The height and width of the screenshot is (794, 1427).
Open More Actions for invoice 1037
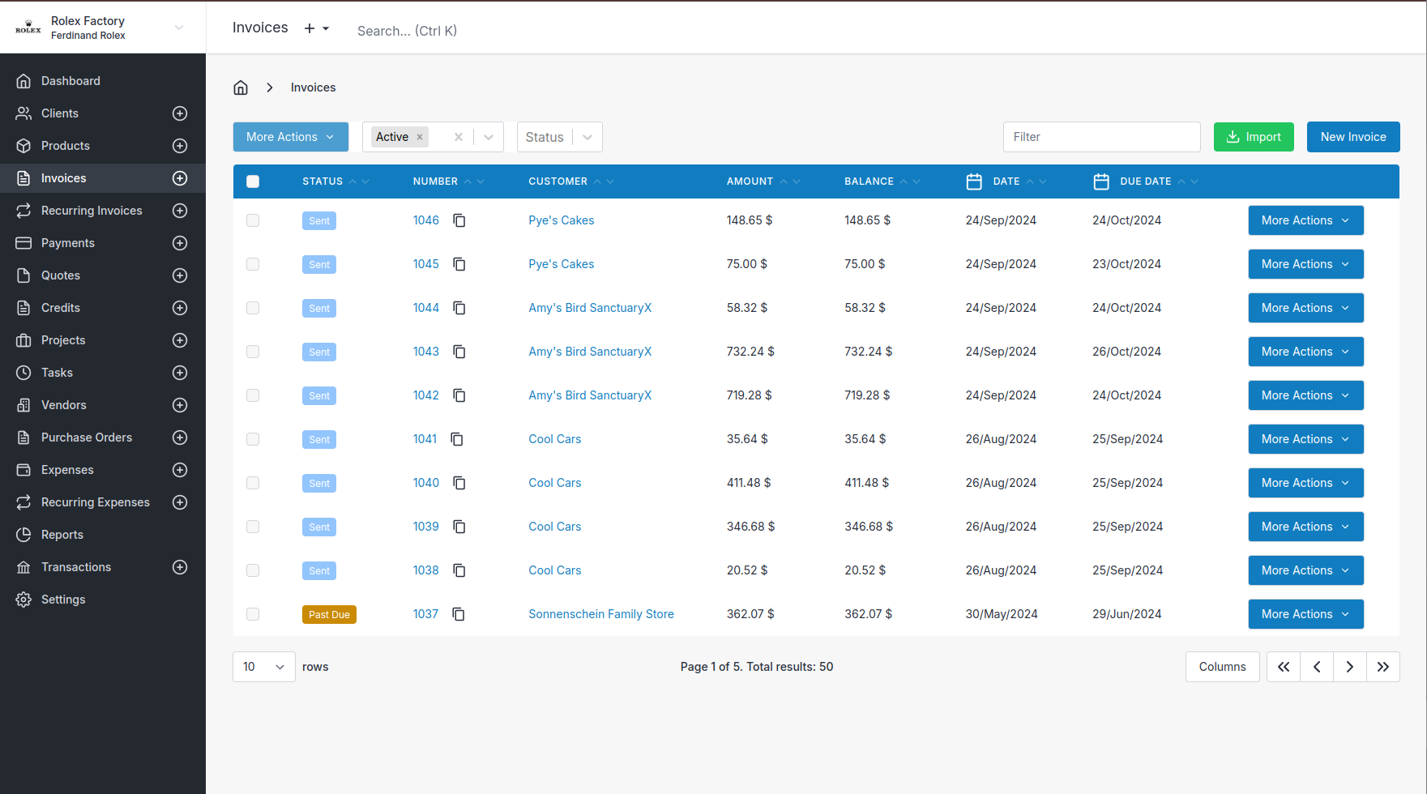point(1305,614)
